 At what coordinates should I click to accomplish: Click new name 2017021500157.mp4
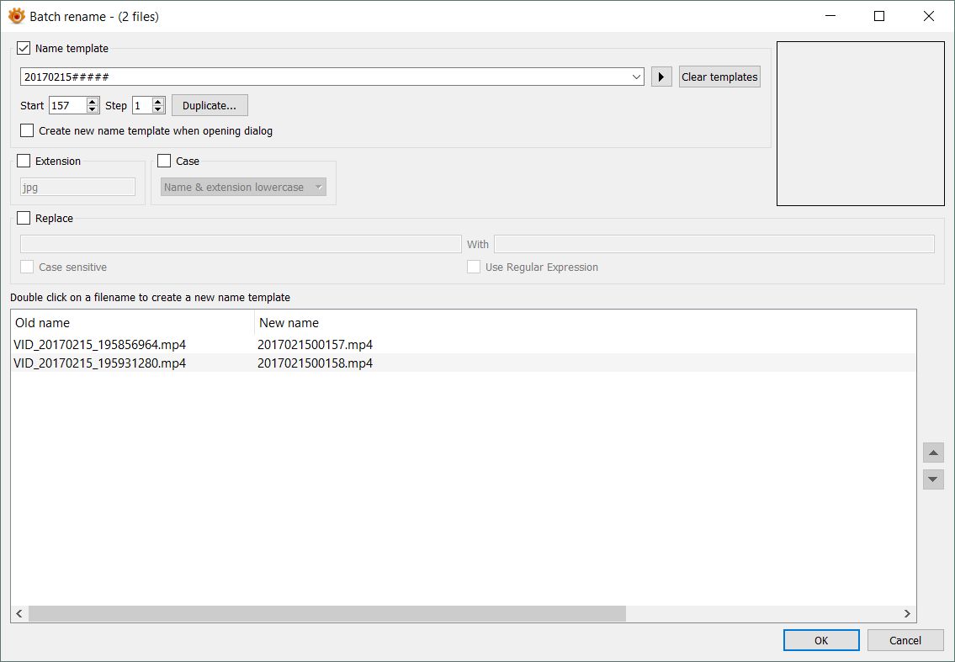tap(315, 345)
